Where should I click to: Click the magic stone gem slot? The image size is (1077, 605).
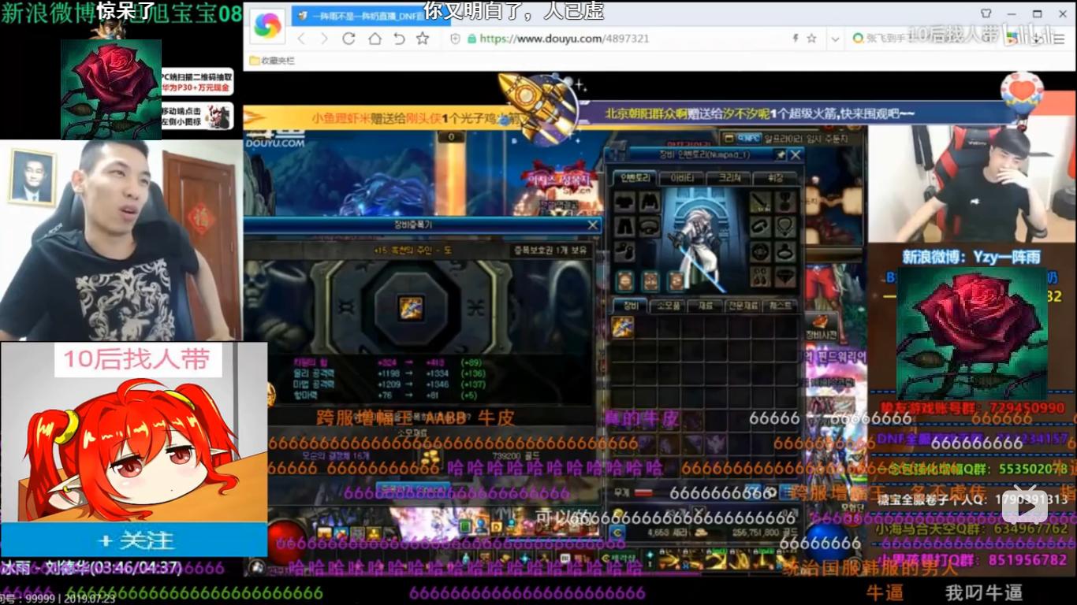(x=784, y=277)
